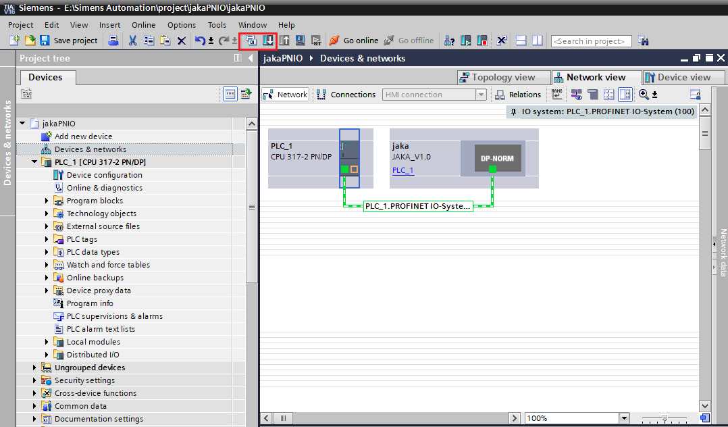
Task: Click the Search in project field
Action: 591,41
